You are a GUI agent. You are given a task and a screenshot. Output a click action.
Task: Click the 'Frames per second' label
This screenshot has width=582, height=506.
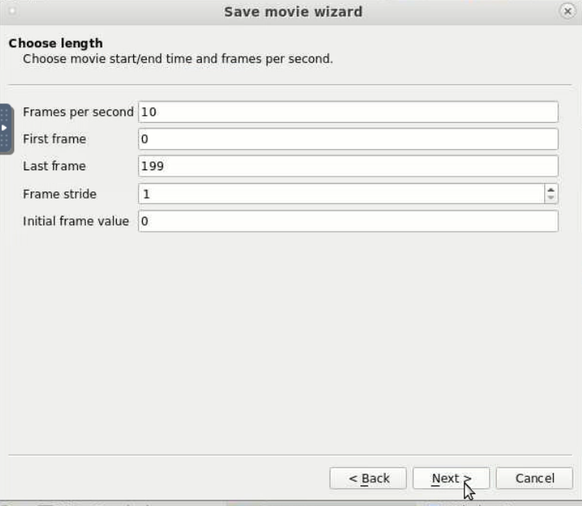point(78,112)
